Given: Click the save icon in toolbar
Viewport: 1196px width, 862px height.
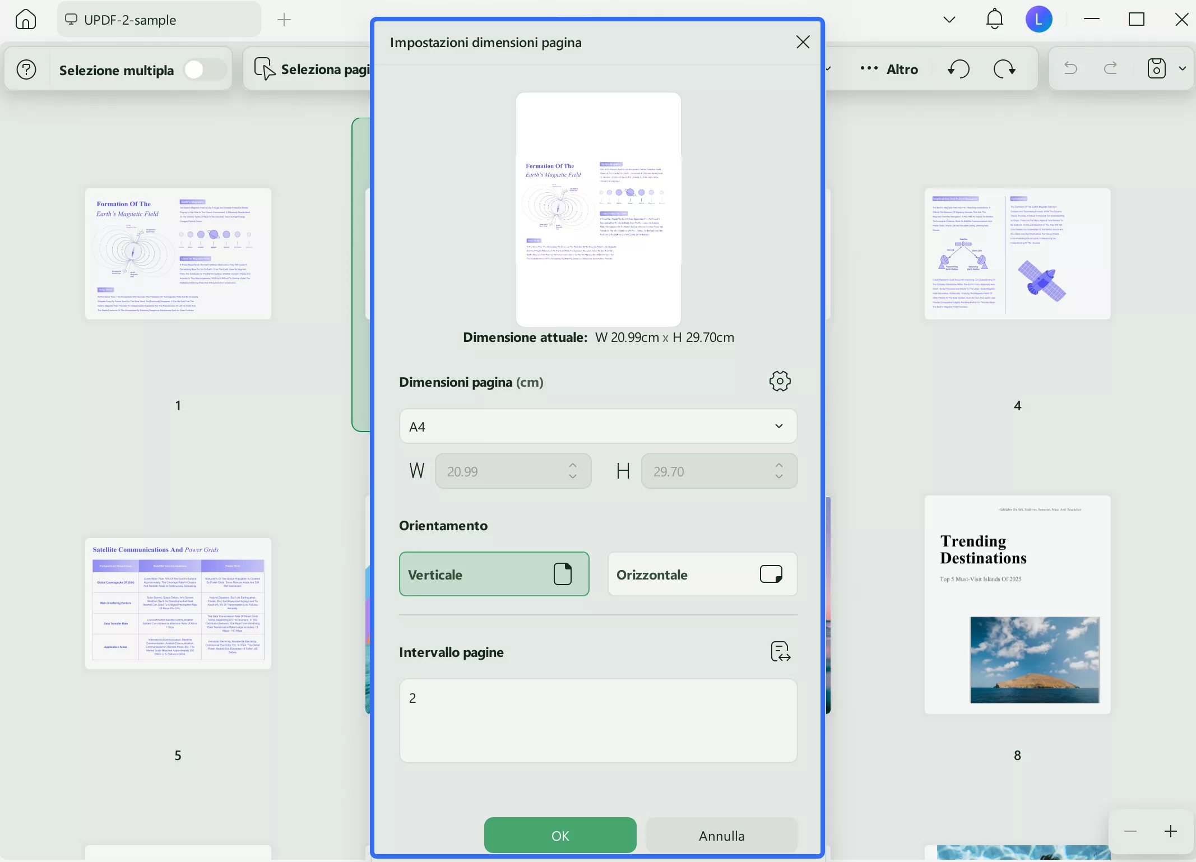Looking at the screenshot, I should (x=1156, y=68).
